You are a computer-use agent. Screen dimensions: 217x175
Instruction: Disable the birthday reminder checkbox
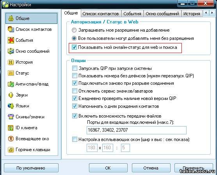tap(75, 106)
